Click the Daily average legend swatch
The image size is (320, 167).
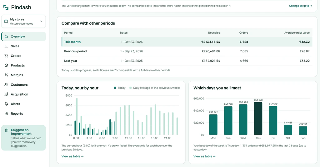tap(130, 88)
